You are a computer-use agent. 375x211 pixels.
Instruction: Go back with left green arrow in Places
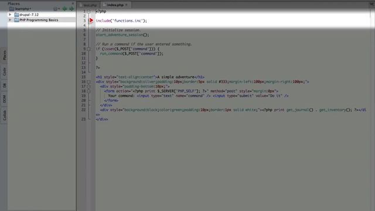point(64,9)
